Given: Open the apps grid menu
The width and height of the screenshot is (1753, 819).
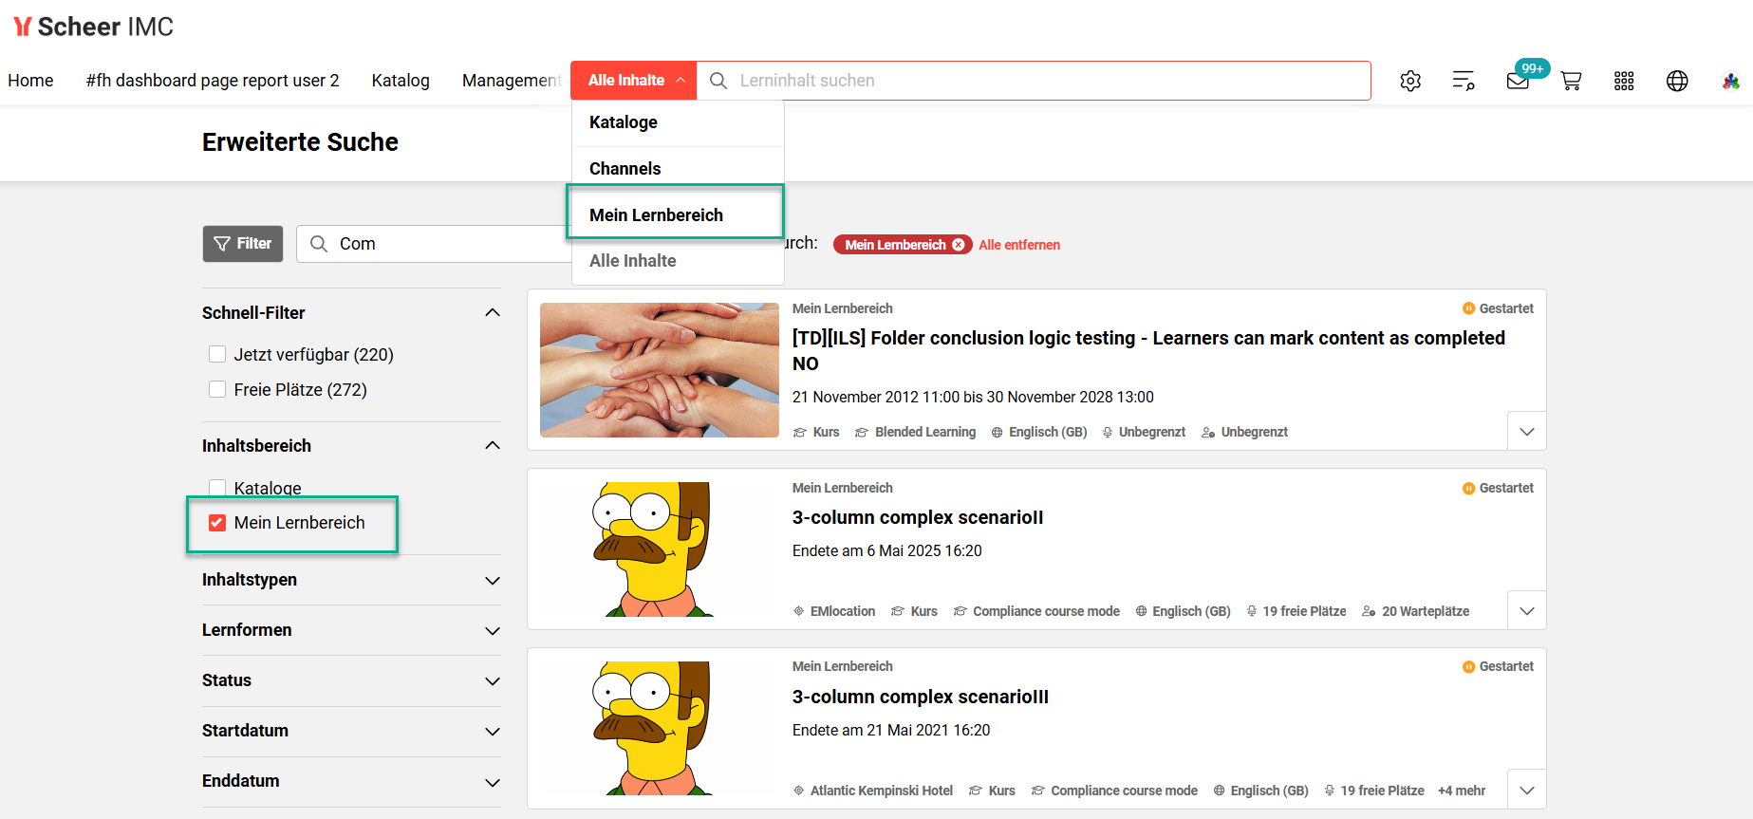Looking at the screenshot, I should (x=1624, y=81).
